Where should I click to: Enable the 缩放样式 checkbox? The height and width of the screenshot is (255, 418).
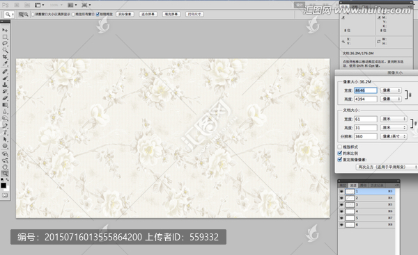(340, 147)
